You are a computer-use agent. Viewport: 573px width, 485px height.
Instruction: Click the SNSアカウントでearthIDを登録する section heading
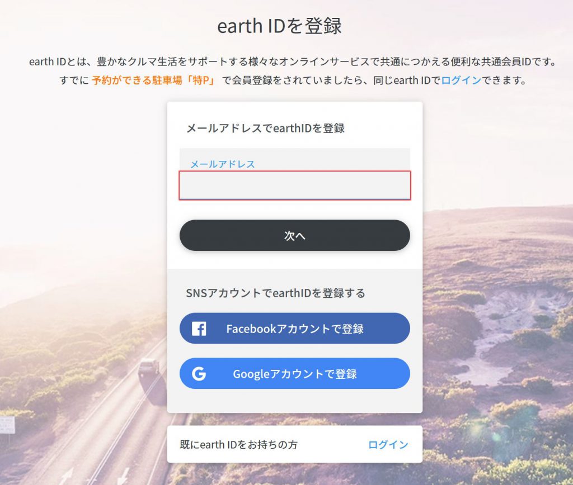(275, 293)
